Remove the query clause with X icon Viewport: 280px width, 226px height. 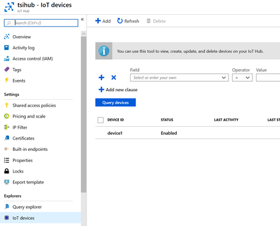[x=114, y=78]
